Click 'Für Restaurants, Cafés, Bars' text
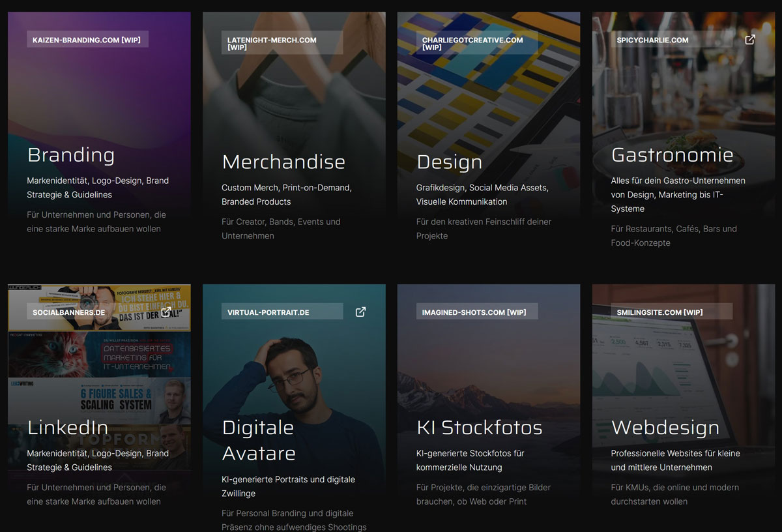782x532 pixels. click(674, 235)
